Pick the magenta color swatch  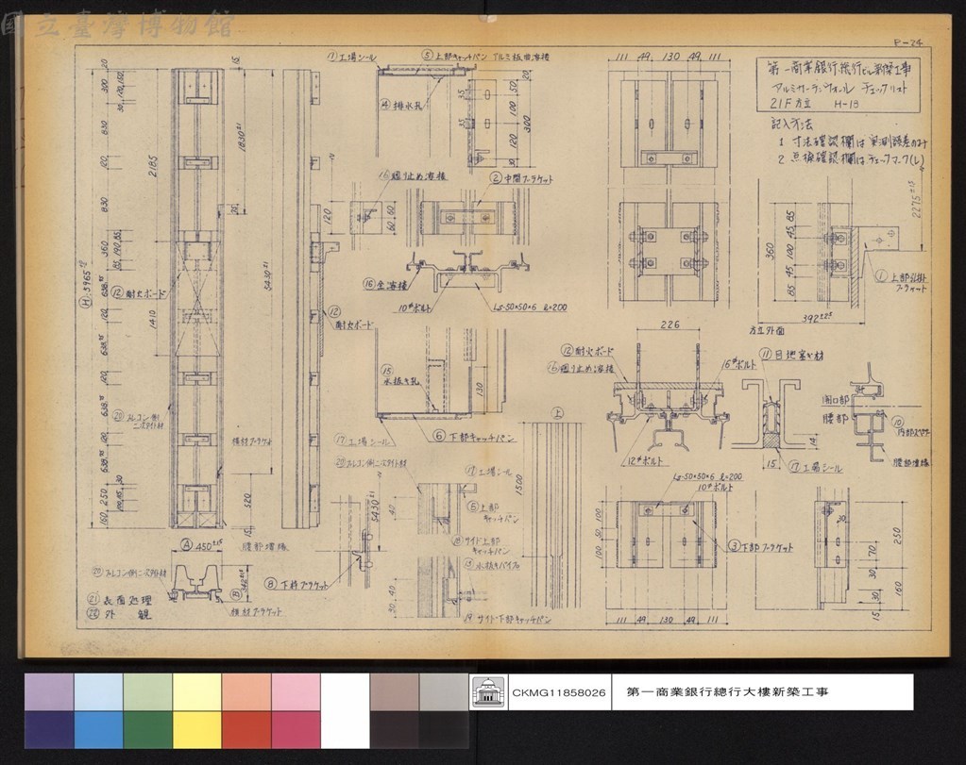[x=296, y=730]
